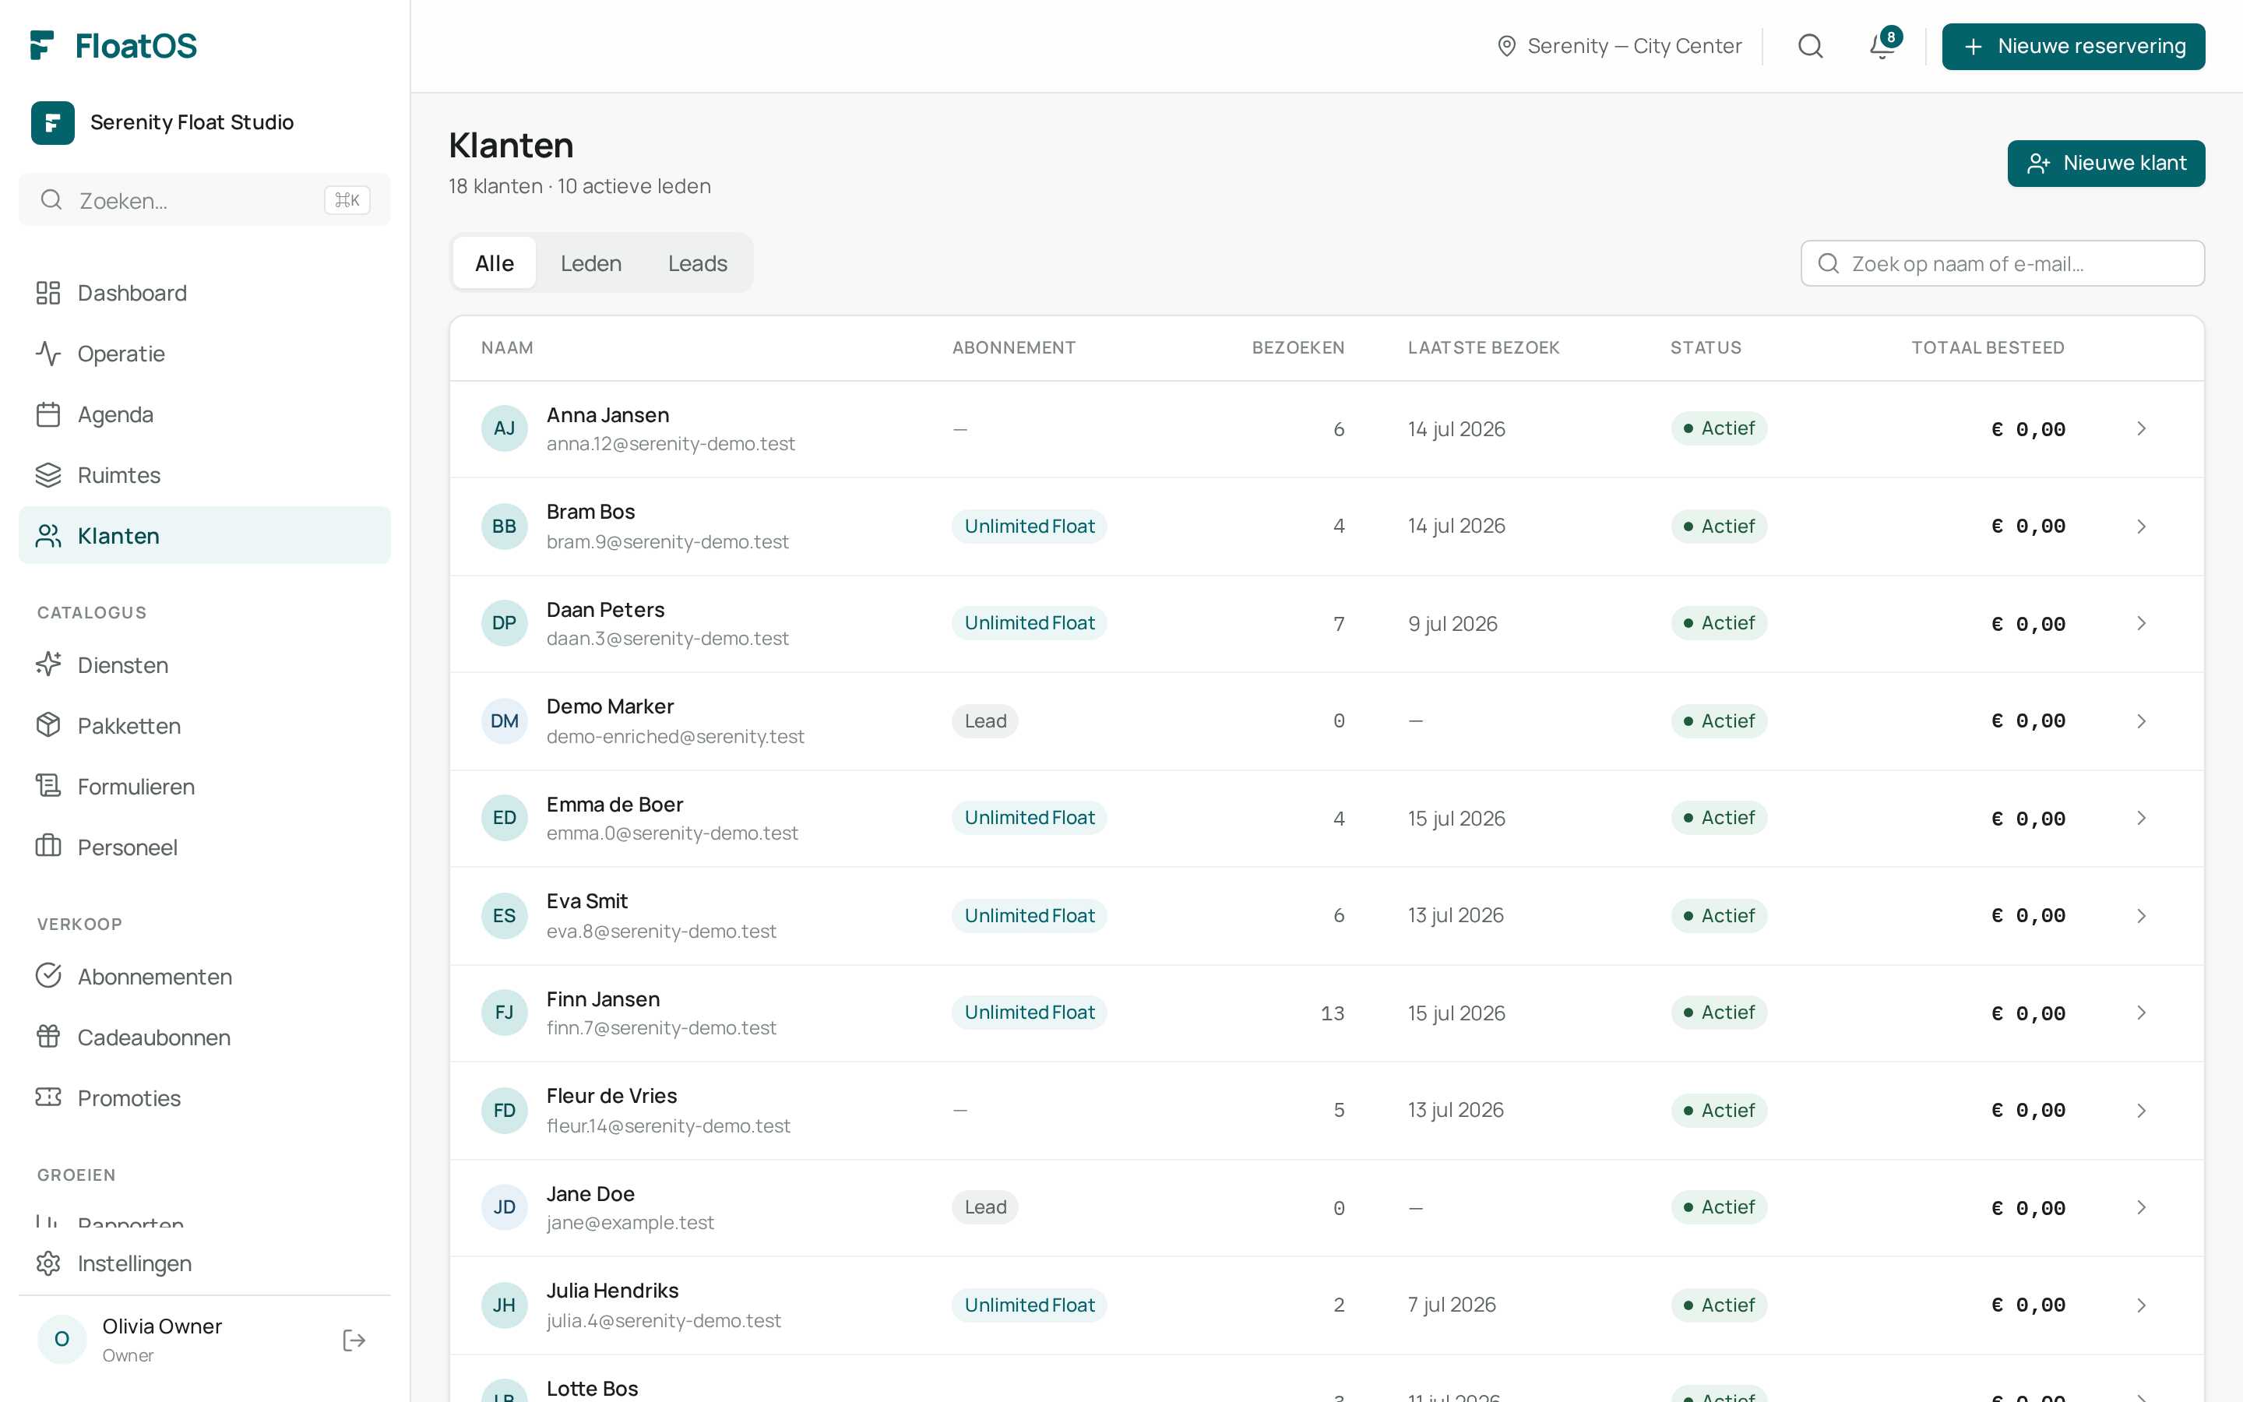Click the Instellingen gear icon

pyautogui.click(x=48, y=1263)
